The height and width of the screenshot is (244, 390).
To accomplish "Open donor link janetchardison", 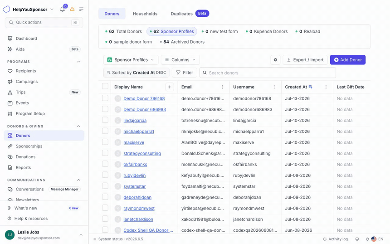I will click(138, 220).
